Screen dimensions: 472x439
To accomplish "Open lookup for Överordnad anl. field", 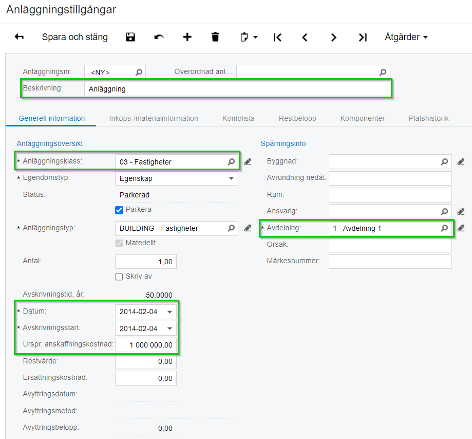I will tap(383, 72).
